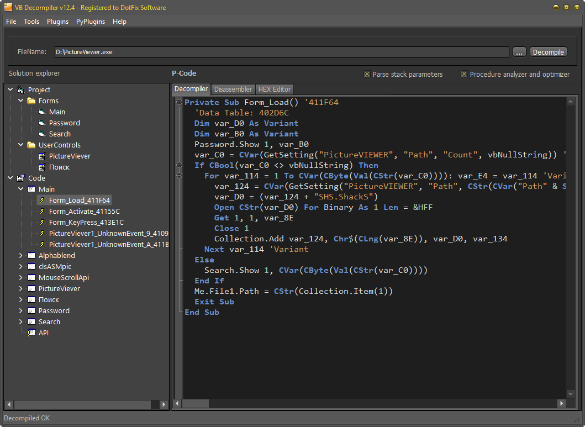
Task: Open the File menu
Action: click(11, 22)
